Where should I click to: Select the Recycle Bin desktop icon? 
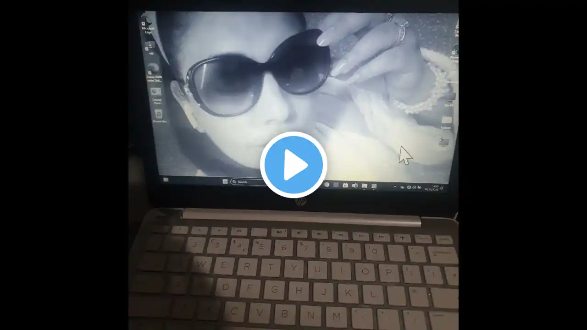[159, 116]
